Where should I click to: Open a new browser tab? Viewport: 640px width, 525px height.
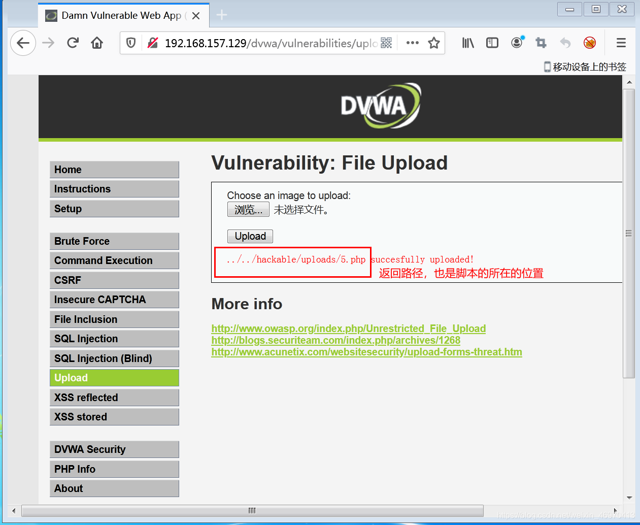pyautogui.click(x=222, y=15)
